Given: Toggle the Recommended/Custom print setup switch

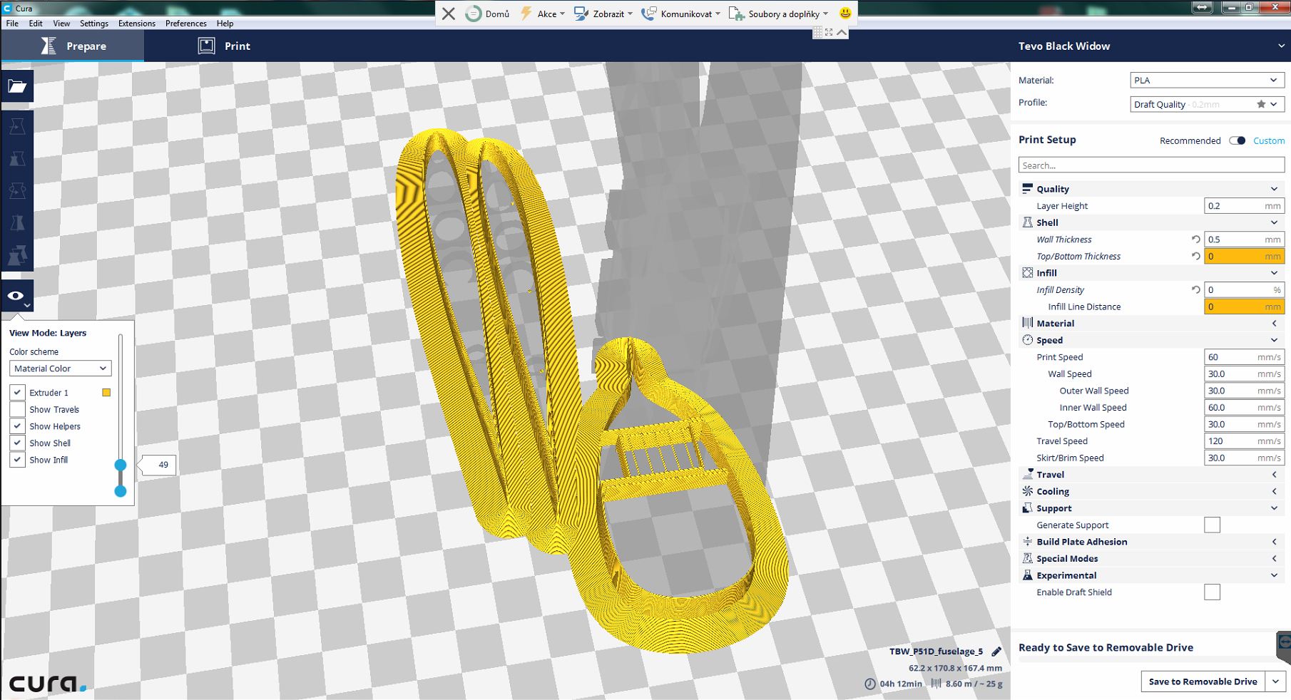Looking at the screenshot, I should coord(1238,140).
